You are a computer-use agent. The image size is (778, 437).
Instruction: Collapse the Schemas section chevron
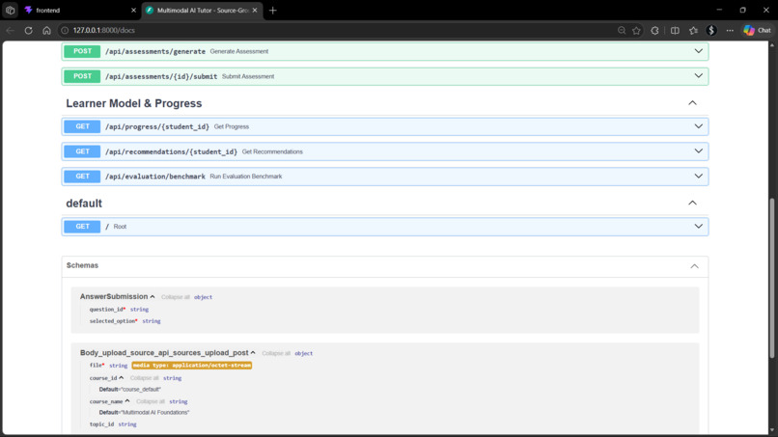point(694,266)
